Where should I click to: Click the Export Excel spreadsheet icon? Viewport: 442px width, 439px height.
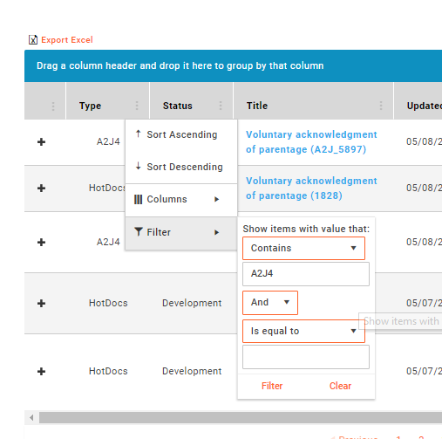(33, 39)
